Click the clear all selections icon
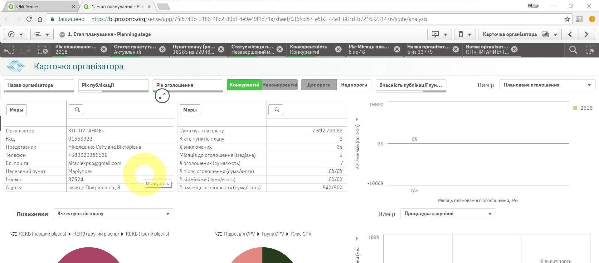The image size is (599, 263). pyautogui.click(x=42, y=50)
